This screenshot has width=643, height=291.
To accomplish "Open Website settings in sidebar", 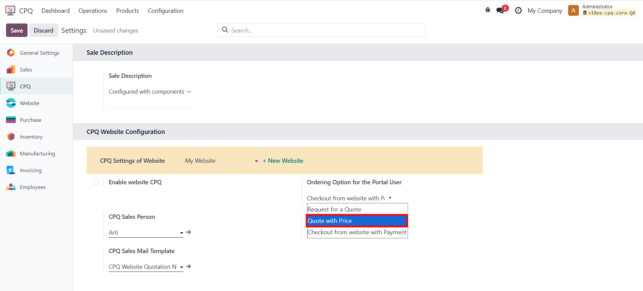I will (x=30, y=103).
